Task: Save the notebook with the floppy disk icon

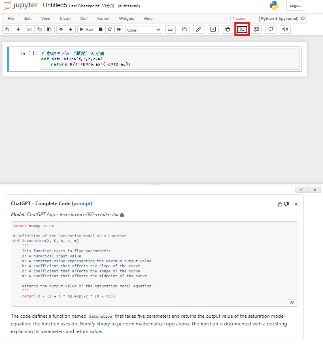Action: tap(7, 30)
